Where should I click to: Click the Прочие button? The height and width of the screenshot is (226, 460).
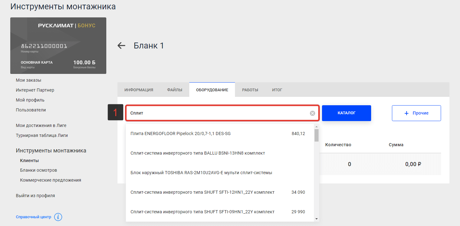click(416, 113)
